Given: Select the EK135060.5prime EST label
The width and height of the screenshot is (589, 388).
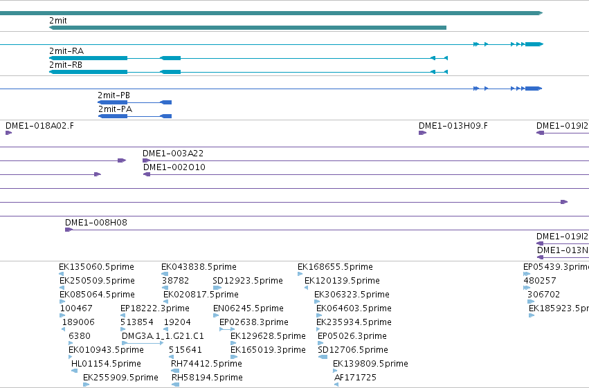Looking at the screenshot, I should point(96,267).
